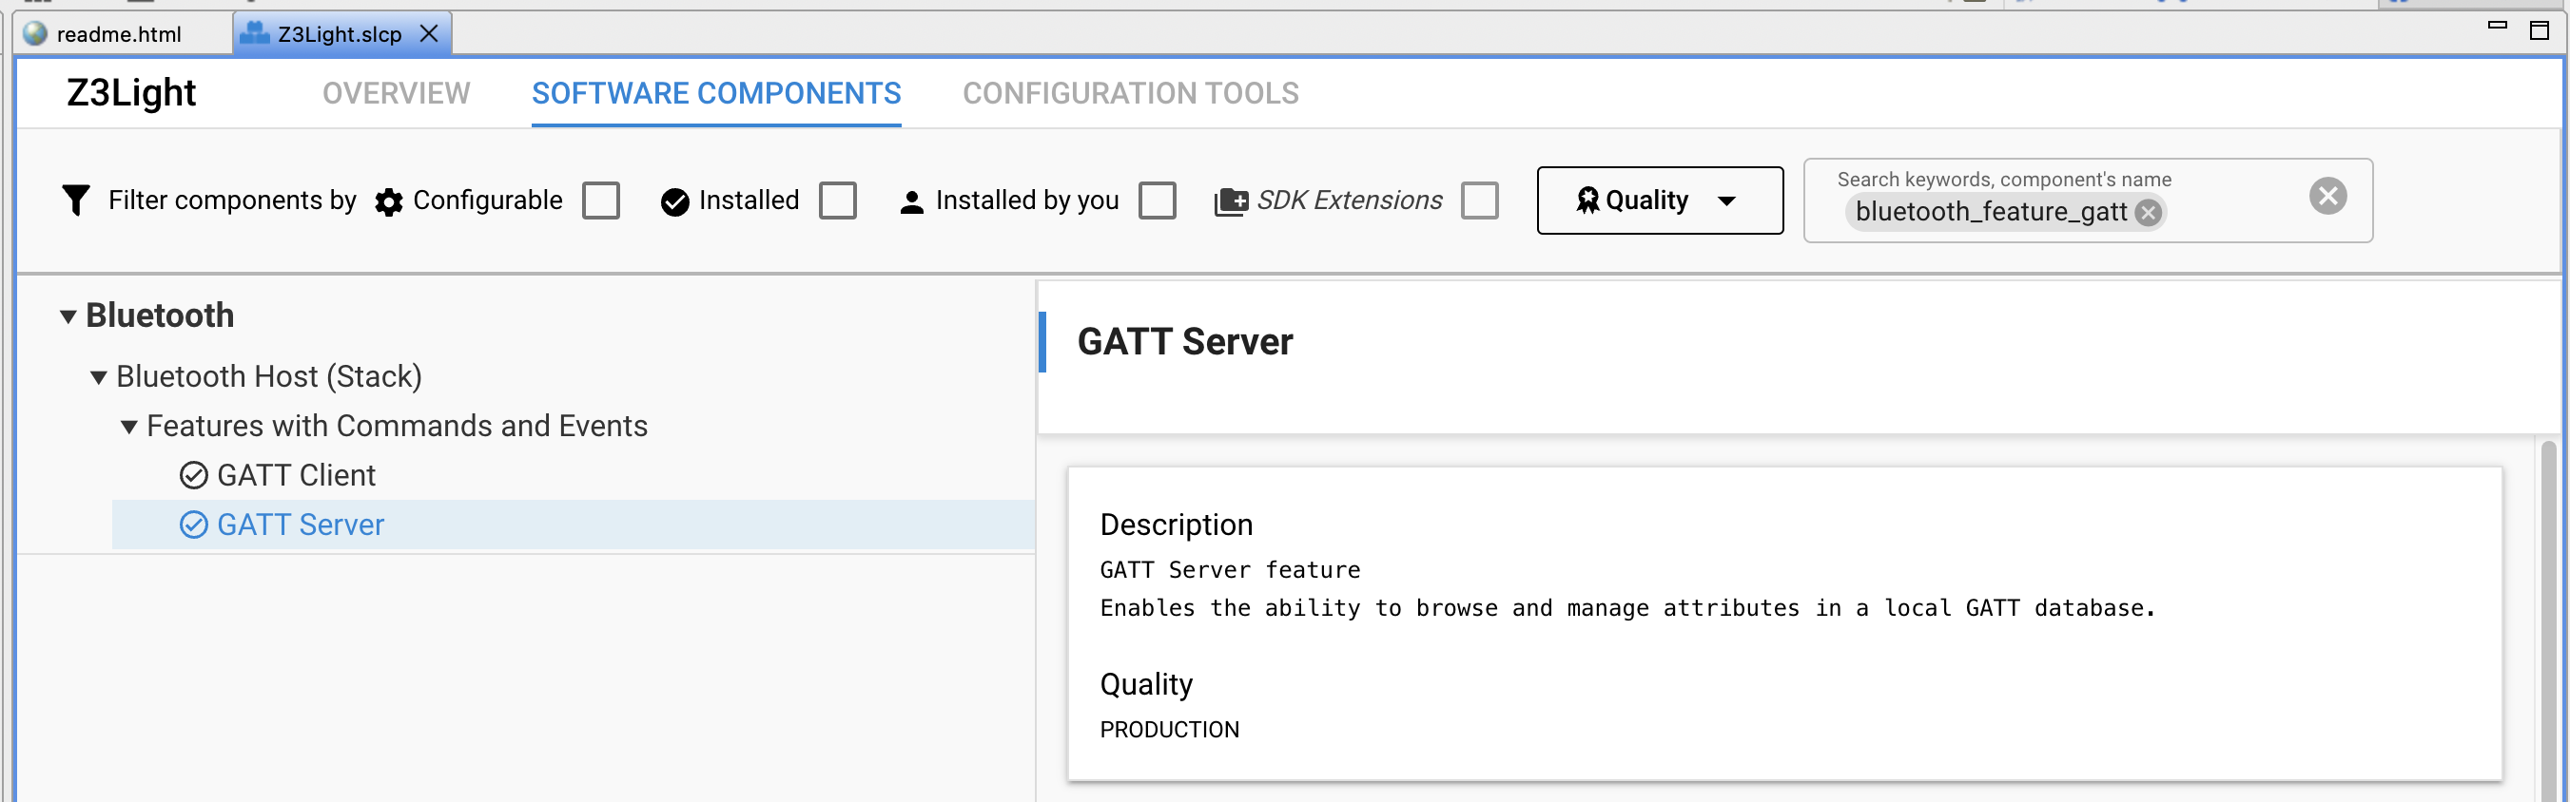Click the GATT Client installed check icon
This screenshot has width=2570, height=802.
193,475
